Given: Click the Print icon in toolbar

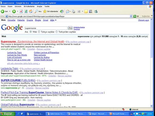Looking at the screenshot, I should point(74,11).
